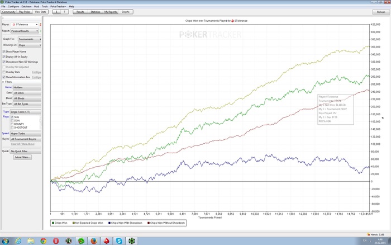Open the Configure menu
The width and height of the screenshot is (391, 245).
(13, 7)
